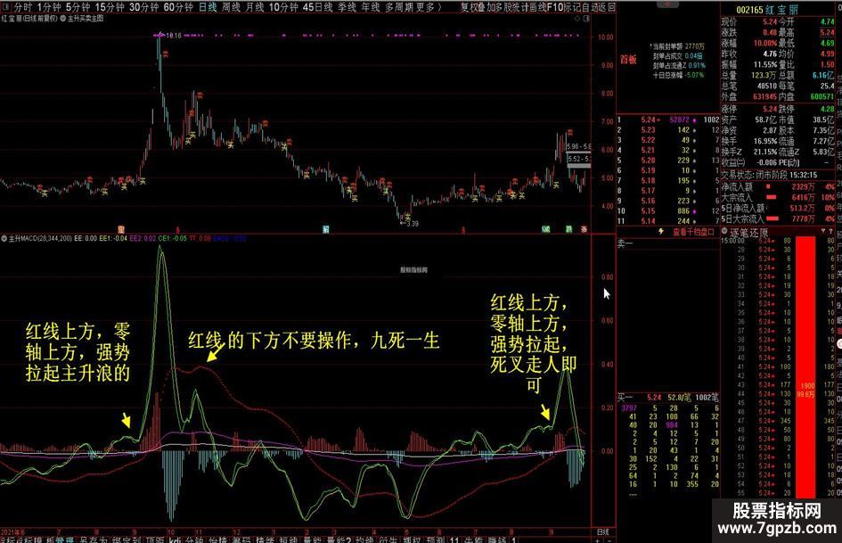Click the 净流入额 2329万 row
This screenshot has width=842, height=543.
click(778, 186)
